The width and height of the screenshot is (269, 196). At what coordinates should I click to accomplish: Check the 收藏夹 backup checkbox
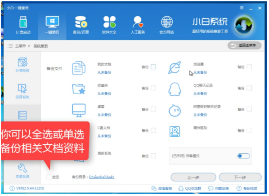pyautogui.click(x=153, y=88)
